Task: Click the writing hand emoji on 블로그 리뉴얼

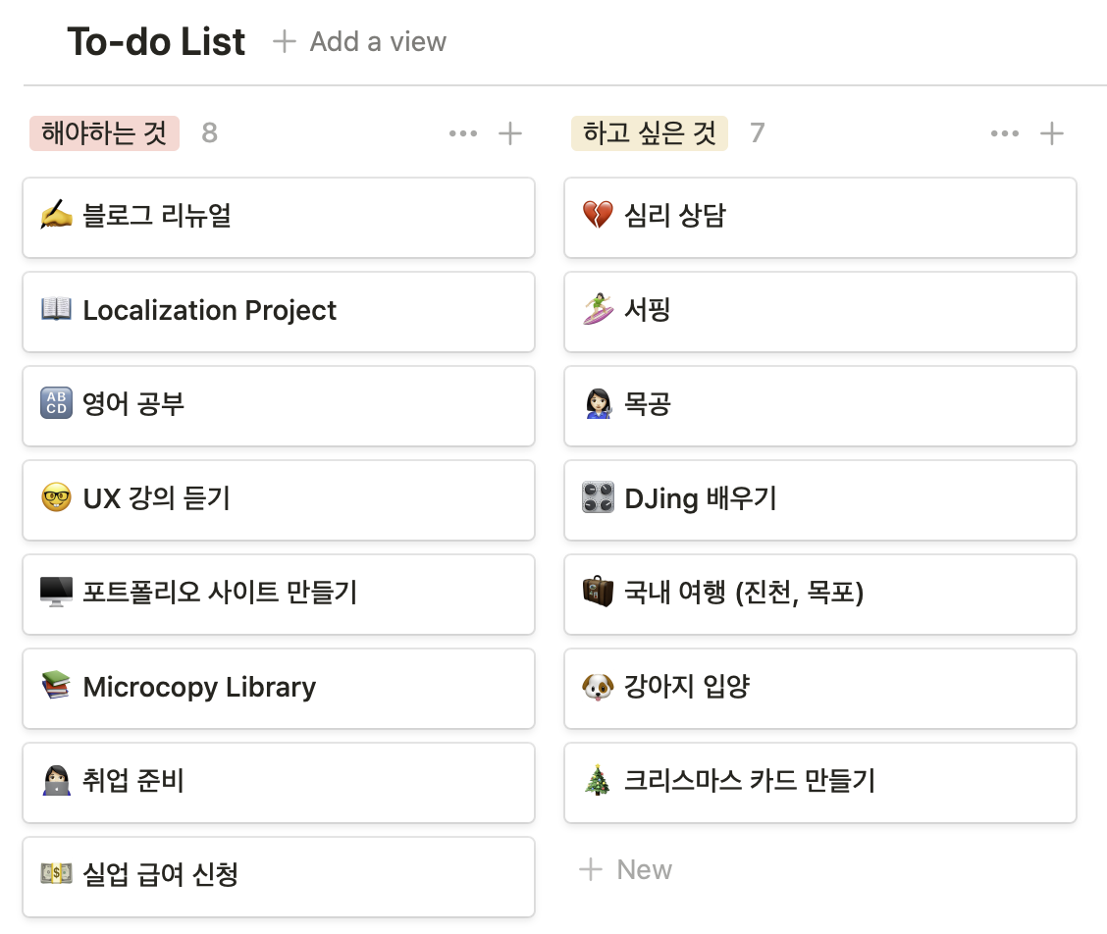Action: coord(57,215)
